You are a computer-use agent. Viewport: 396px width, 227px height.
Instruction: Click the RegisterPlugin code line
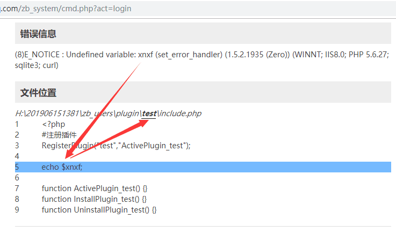coord(116,146)
